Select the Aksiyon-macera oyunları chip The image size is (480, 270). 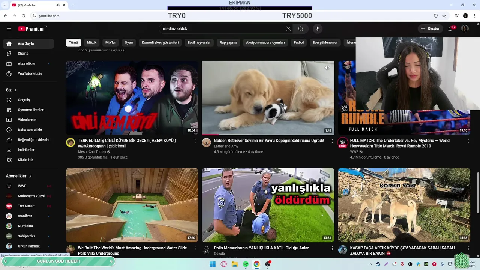(265, 43)
